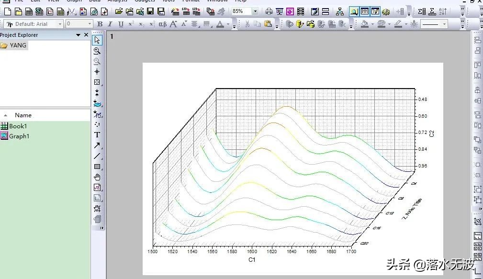Image resolution: width=483 pixels, height=279 pixels.
Task: Toggle Underline text formatting
Action: pyautogui.click(x=121, y=24)
